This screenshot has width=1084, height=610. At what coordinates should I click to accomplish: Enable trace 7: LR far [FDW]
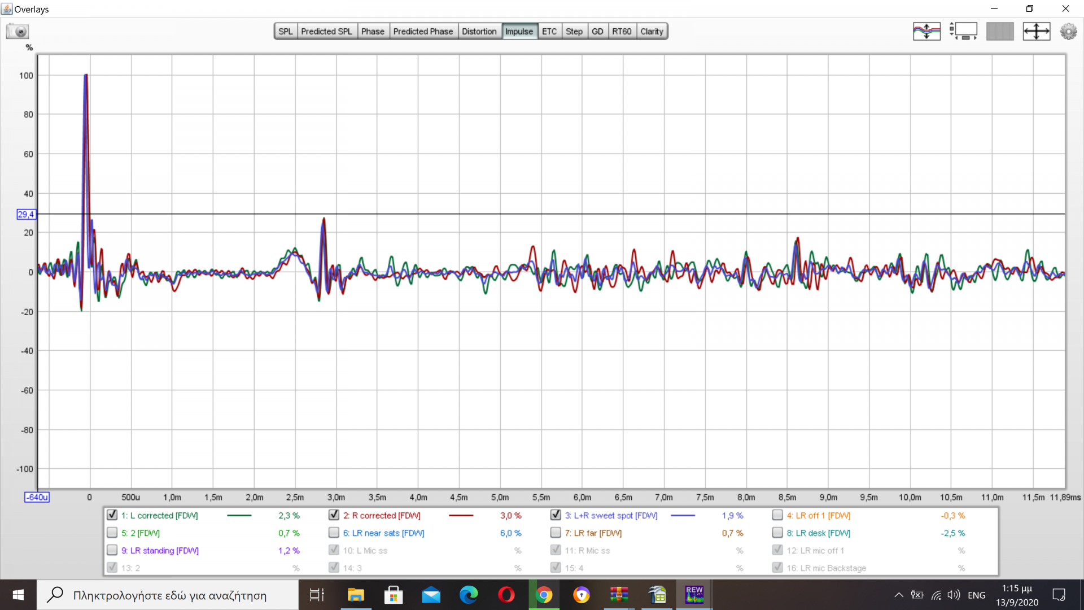click(556, 533)
